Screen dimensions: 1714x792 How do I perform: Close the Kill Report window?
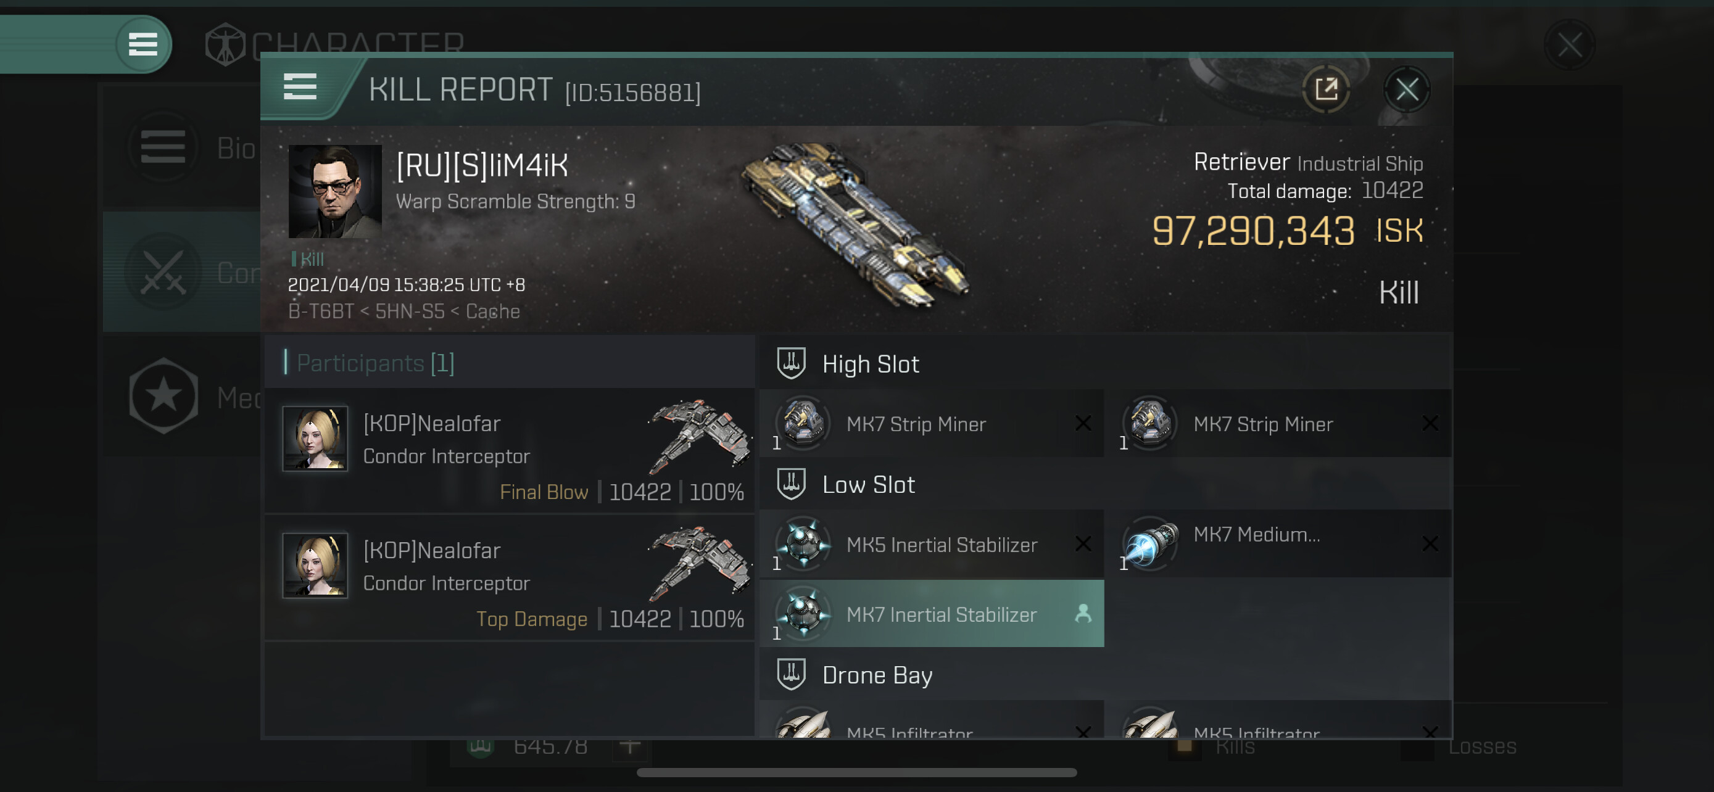(x=1407, y=88)
